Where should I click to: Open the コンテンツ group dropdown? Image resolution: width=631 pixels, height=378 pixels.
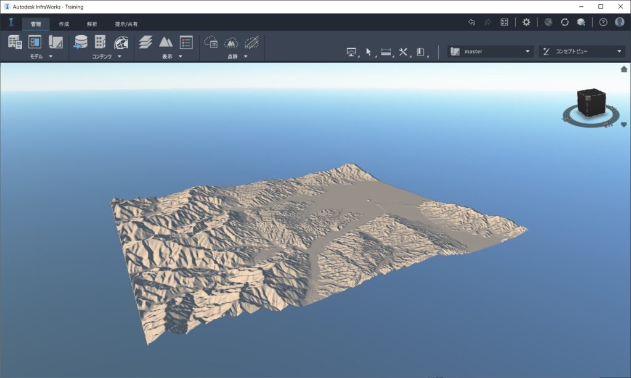click(x=120, y=57)
